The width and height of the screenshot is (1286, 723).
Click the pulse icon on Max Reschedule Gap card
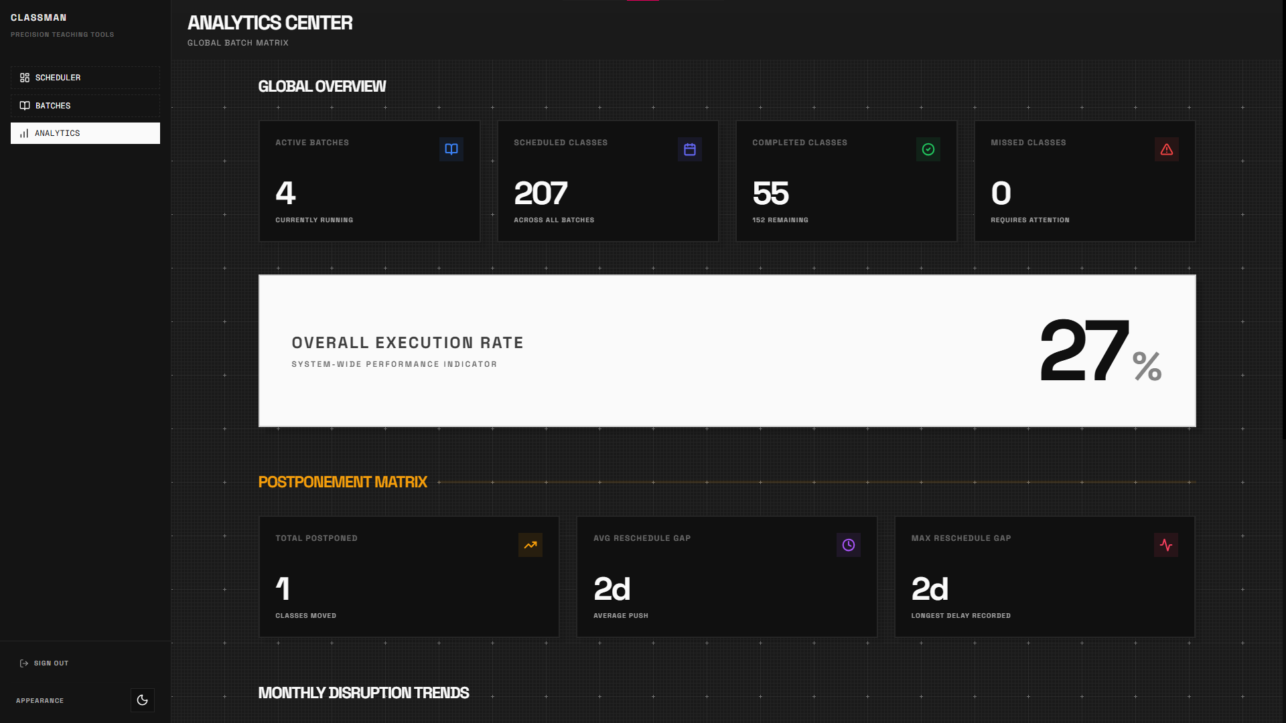(x=1166, y=545)
